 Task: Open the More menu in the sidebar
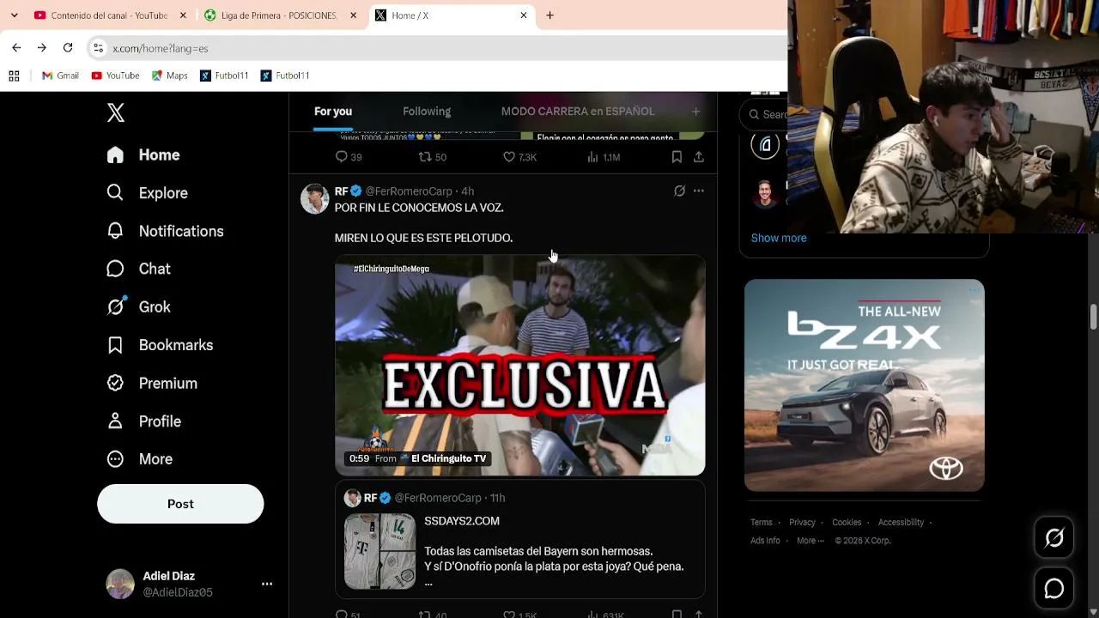(139, 459)
